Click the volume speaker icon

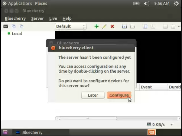(x=146, y=4)
